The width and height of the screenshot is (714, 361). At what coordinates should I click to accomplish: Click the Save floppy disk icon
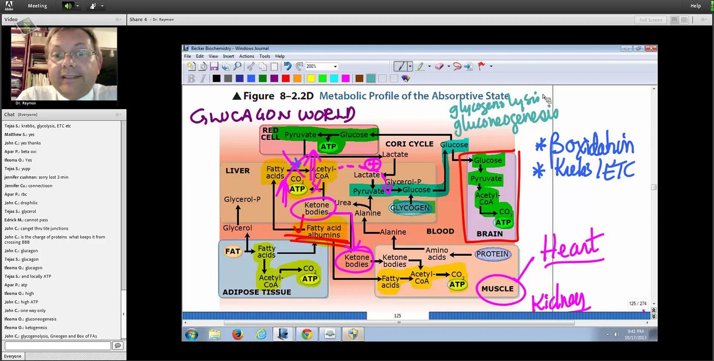point(214,66)
